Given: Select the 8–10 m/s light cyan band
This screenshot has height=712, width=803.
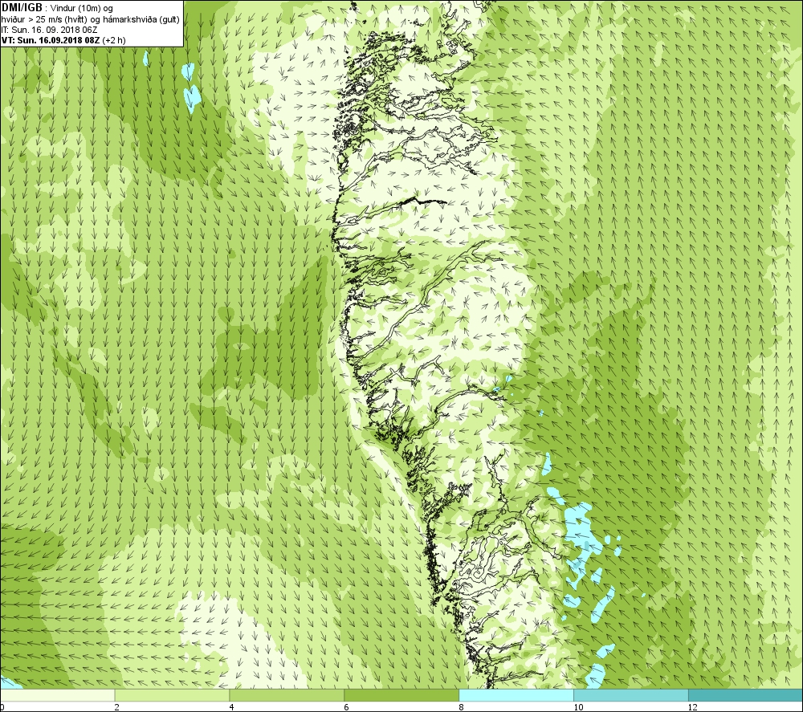Looking at the screenshot, I should click(516, 695).
